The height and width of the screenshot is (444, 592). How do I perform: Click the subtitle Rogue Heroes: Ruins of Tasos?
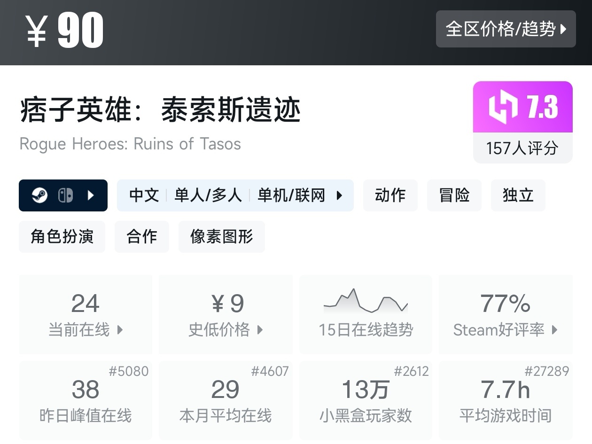pyautogui.click(x=130, y=144)
